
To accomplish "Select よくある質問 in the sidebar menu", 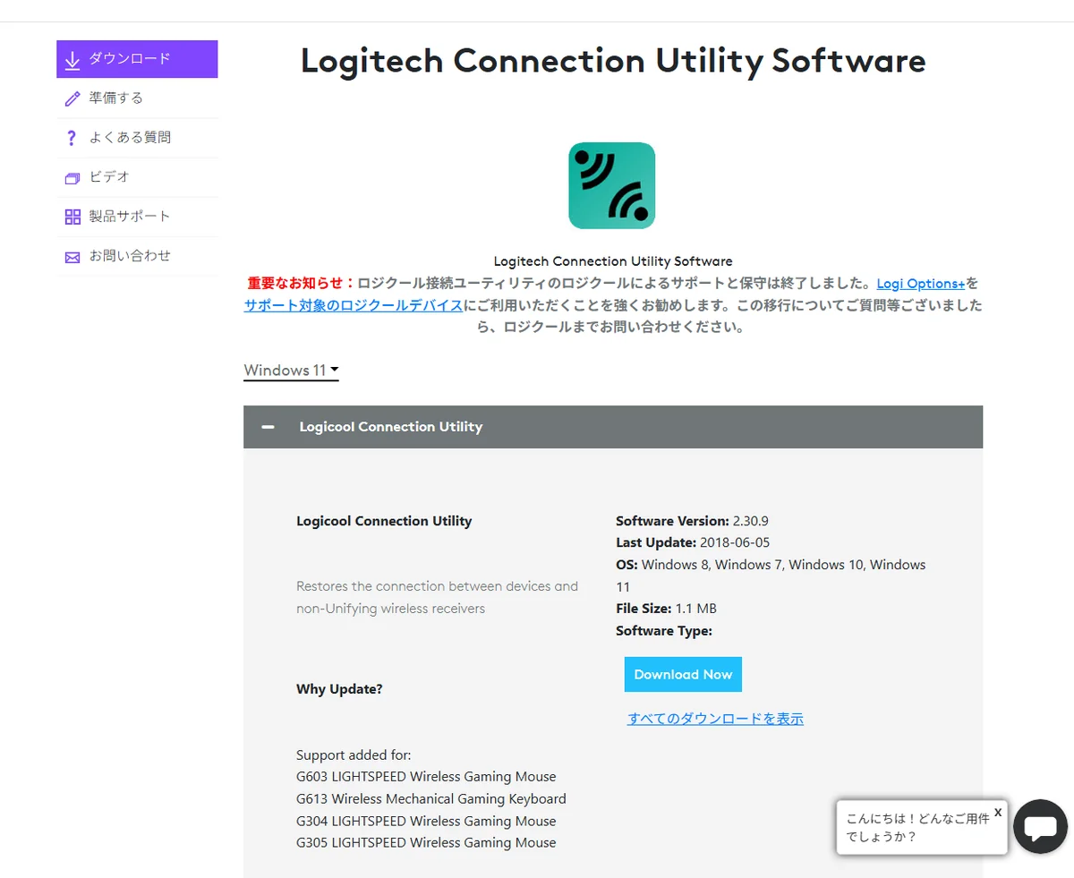I will click(130, 138).
